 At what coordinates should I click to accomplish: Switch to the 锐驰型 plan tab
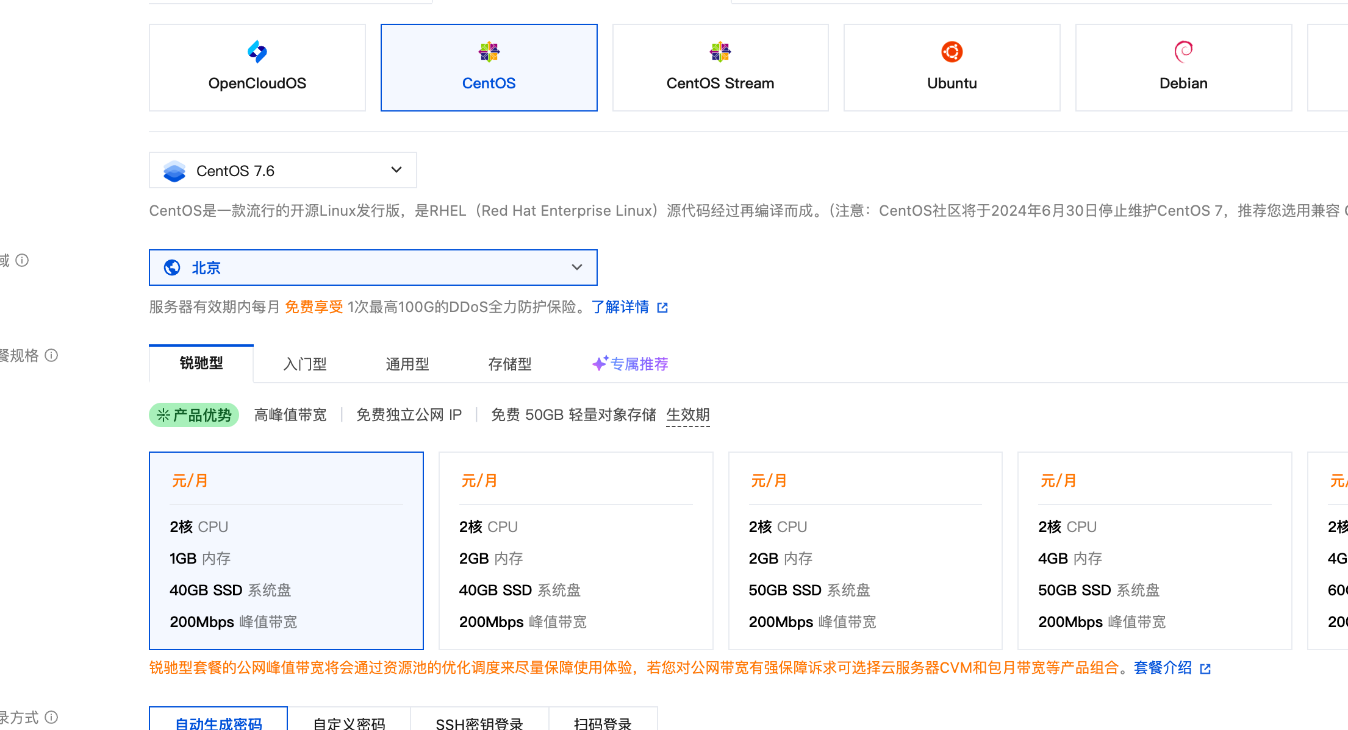pos(201,364)
